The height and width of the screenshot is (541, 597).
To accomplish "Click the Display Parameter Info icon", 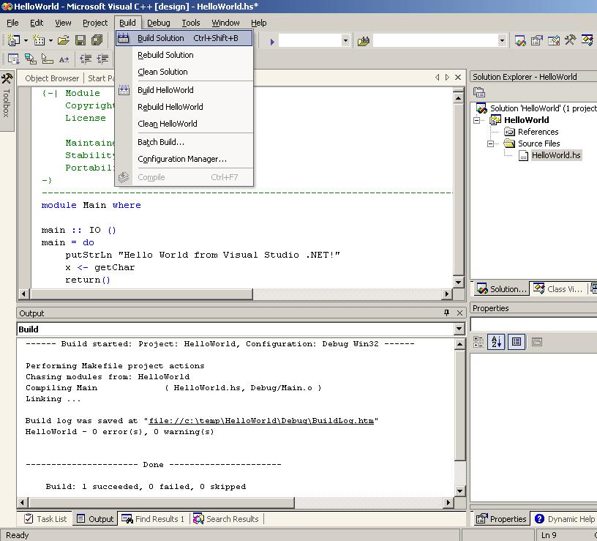I will pyautogui.click(x=31, y=59).
